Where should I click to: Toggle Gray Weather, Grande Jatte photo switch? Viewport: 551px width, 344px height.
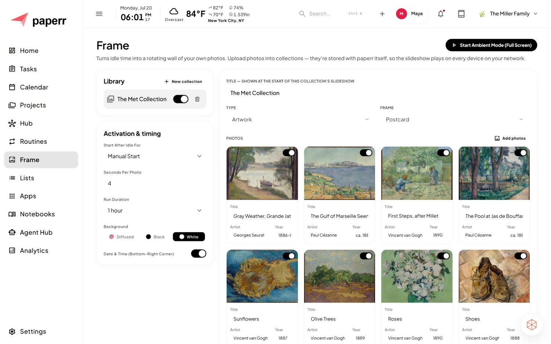[x=289, y=153]
